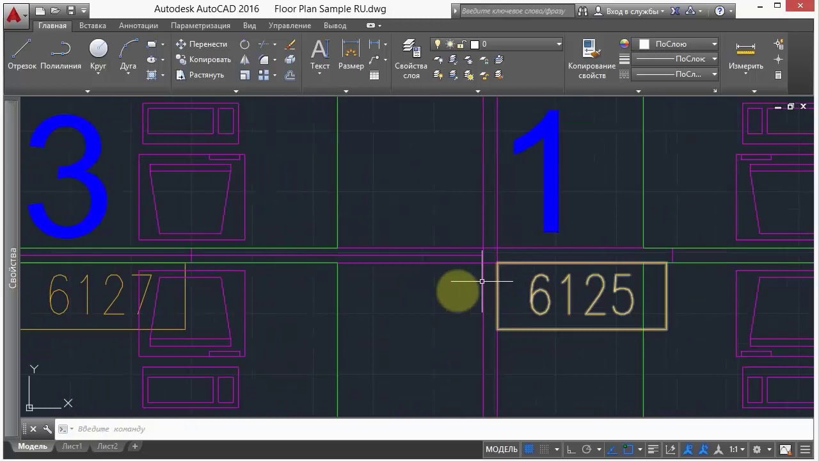
Task: Switch to the Лист2 layout tab
Action: coord(107,446)
